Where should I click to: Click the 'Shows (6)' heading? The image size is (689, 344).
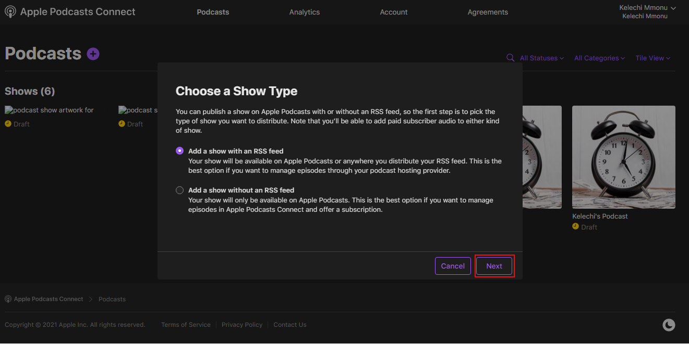click(30, 91)
